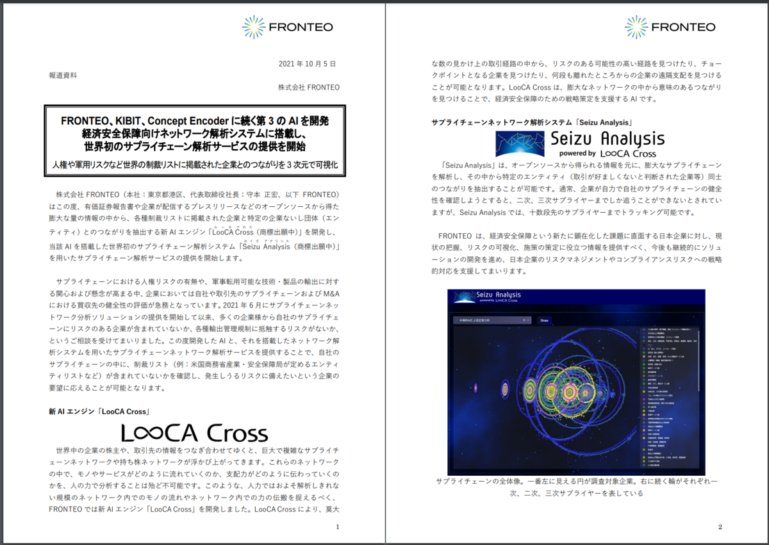Click 株式会社 FRONTEO below the date
The height and width of the screenshot is (545, 769).
(309, 87)
